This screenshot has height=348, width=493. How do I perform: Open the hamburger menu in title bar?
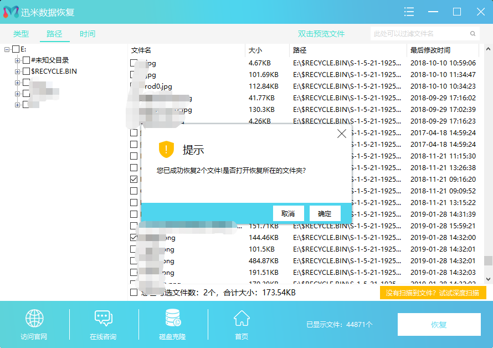coord(409,12)
